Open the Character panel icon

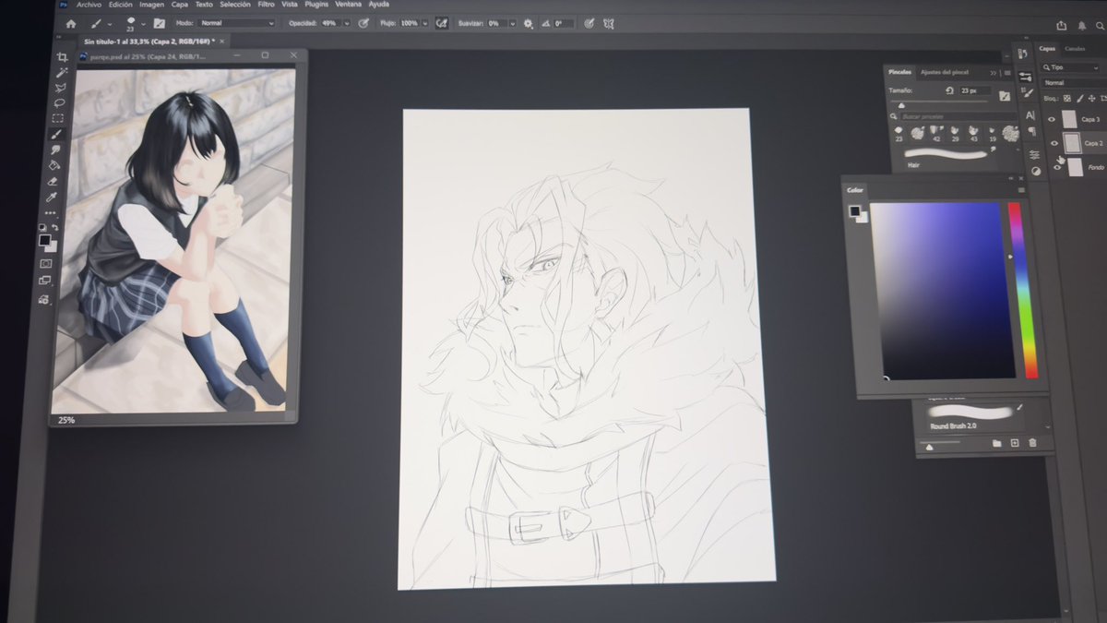pos(1030,115)
